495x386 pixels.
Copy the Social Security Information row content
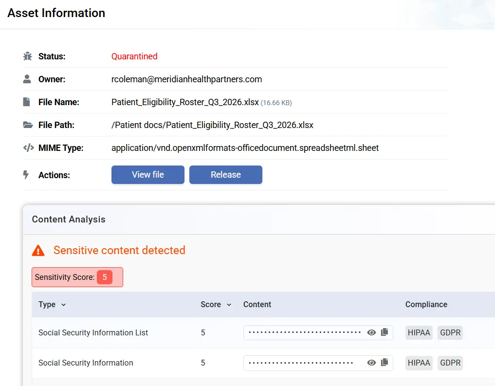coord(385,362)
